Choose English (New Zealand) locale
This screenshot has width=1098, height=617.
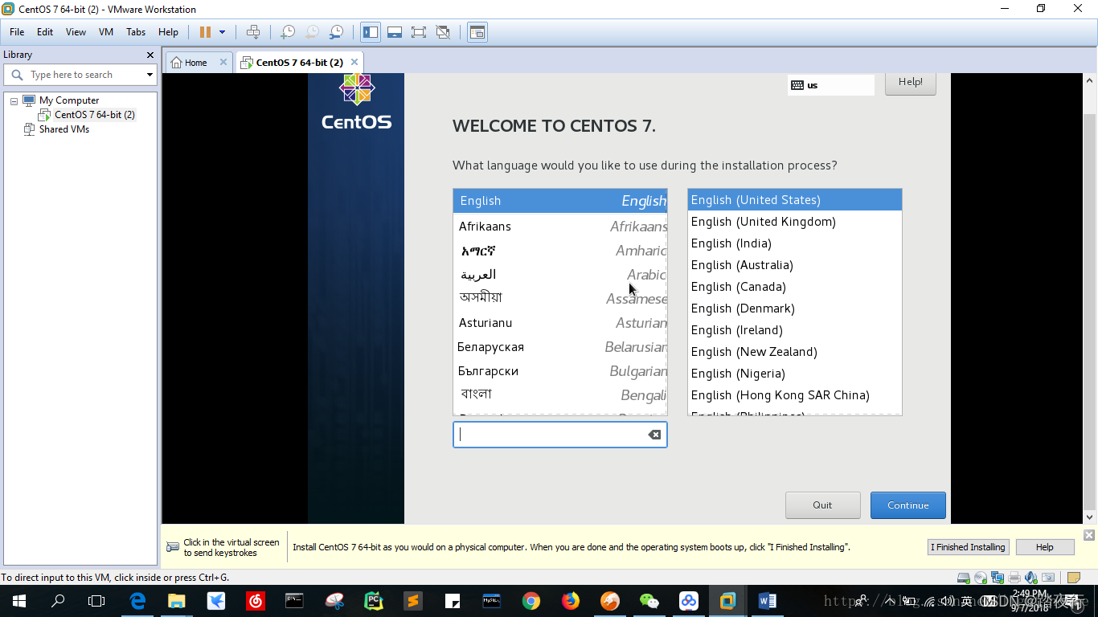tap(795, 352)
